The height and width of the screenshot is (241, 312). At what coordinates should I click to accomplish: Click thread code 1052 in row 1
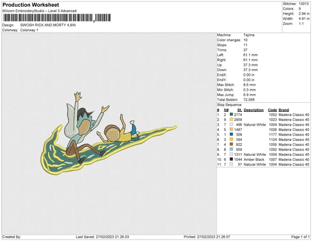coord(273,115)
